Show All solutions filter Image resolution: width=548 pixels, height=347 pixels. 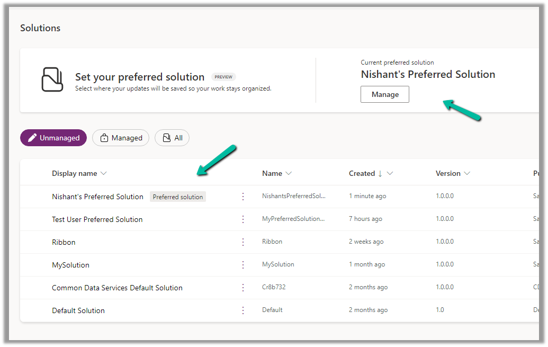click(172, 138)
